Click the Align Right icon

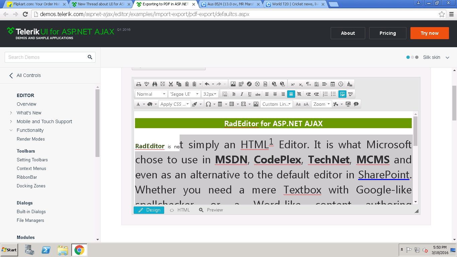[x=283, y=94]
